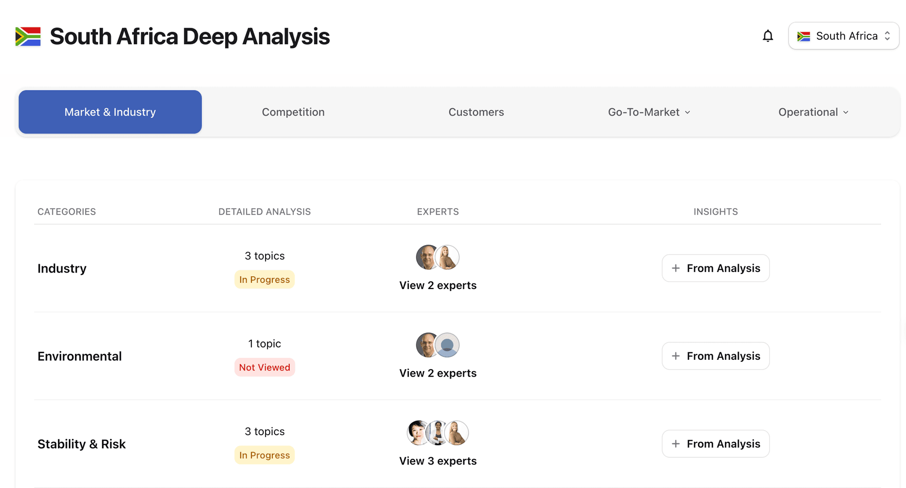The image size is (906, 488).
Task: Switch to the Competition tab
Action: click(293, 112)
